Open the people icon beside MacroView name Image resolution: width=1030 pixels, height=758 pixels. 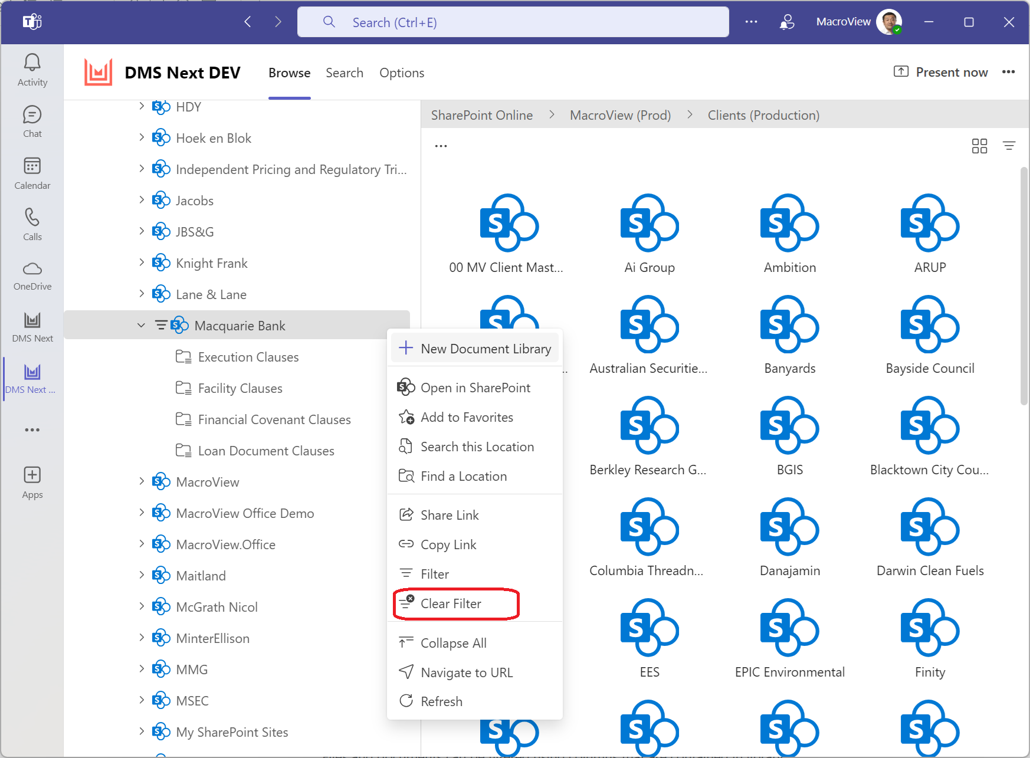click(786, 22)
